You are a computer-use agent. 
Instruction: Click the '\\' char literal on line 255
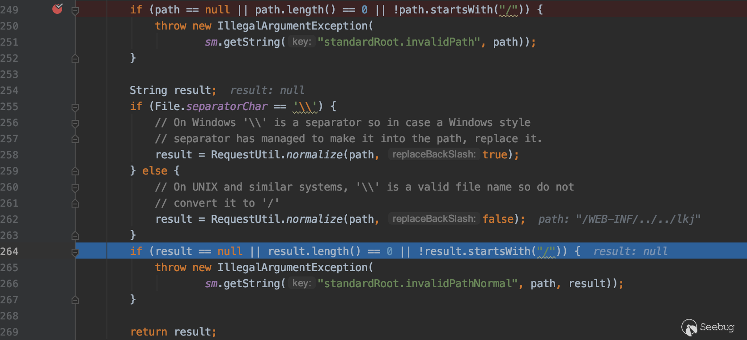[x=305, y=106]
